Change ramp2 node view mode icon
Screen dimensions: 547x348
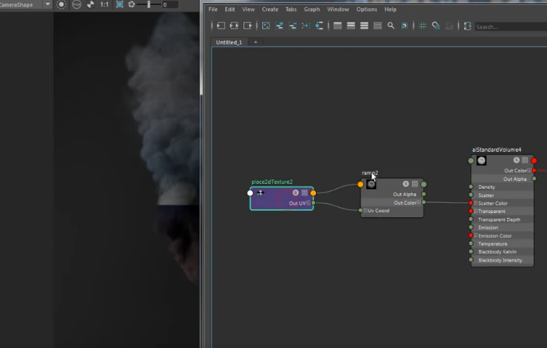pos(415,184)
